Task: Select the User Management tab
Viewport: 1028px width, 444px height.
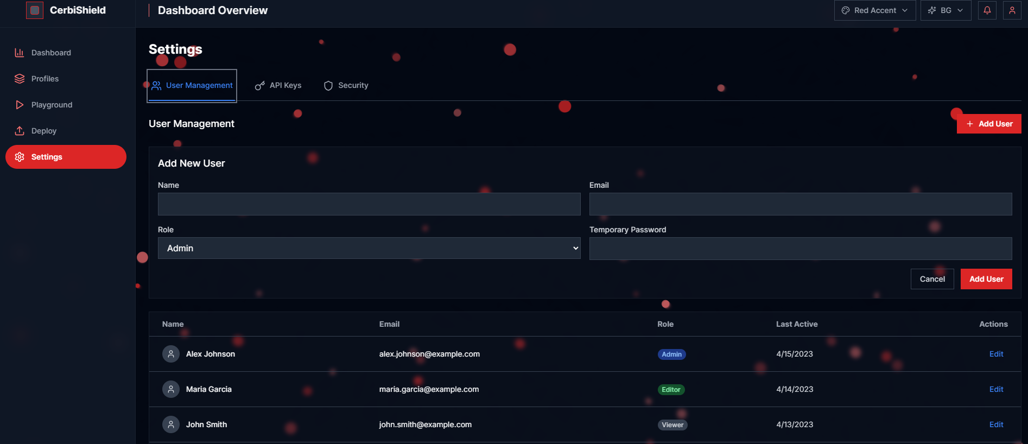Action: coord(192,85)
